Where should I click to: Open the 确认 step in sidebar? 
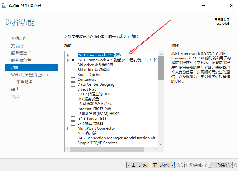click(15, 89)
